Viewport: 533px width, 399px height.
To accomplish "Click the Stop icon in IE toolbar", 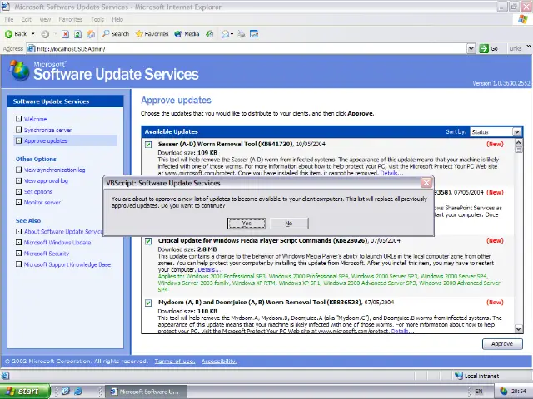I will pos(65,34).
